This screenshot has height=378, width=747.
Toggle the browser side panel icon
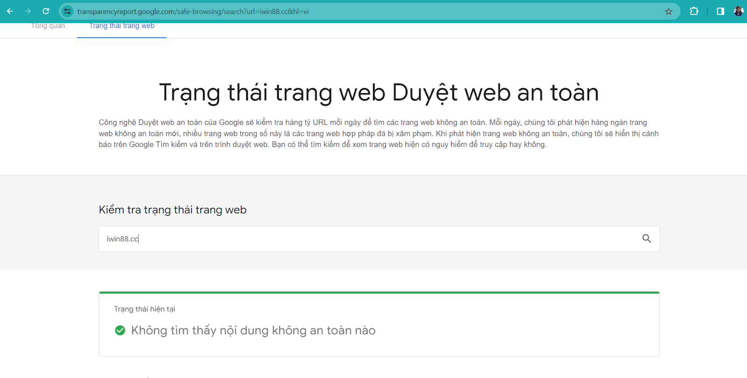pyautogui.click(x=720, y=11)
